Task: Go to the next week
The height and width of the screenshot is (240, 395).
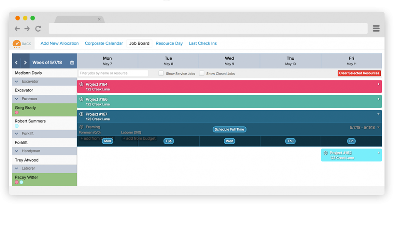Action: tap(25, 62)
